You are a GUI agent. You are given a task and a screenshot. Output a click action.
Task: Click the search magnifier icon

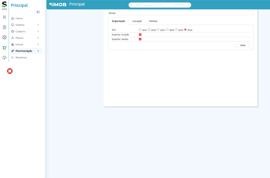pyautogui.click(x=132, y=5)
